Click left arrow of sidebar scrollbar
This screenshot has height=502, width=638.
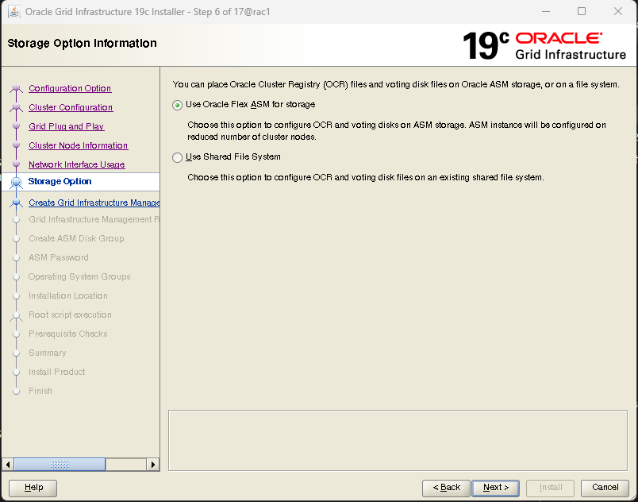click(x=8, y=465)
